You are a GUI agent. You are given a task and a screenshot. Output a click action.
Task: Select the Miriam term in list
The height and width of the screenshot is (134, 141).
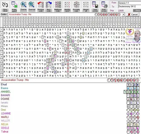tap(4, 106)
